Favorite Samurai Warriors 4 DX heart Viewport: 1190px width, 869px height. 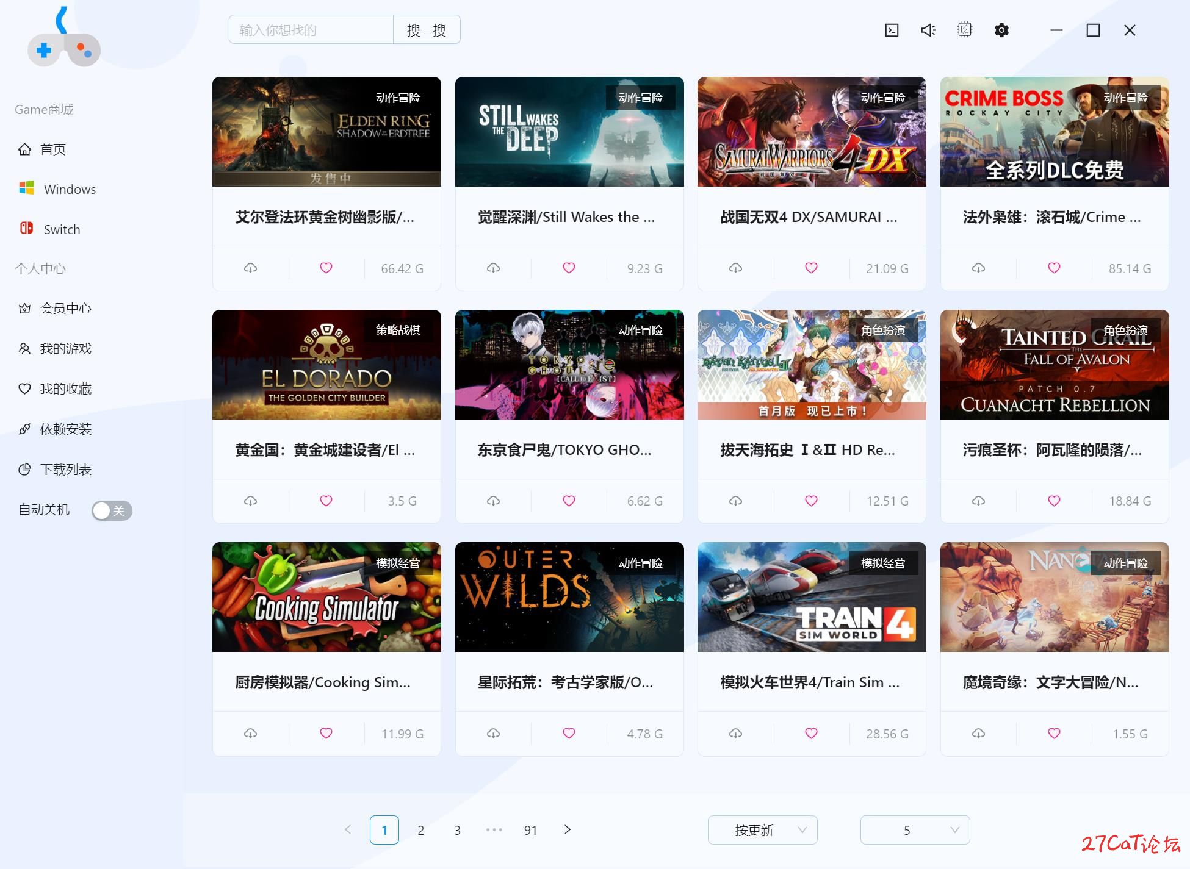(x=811, y=268)
